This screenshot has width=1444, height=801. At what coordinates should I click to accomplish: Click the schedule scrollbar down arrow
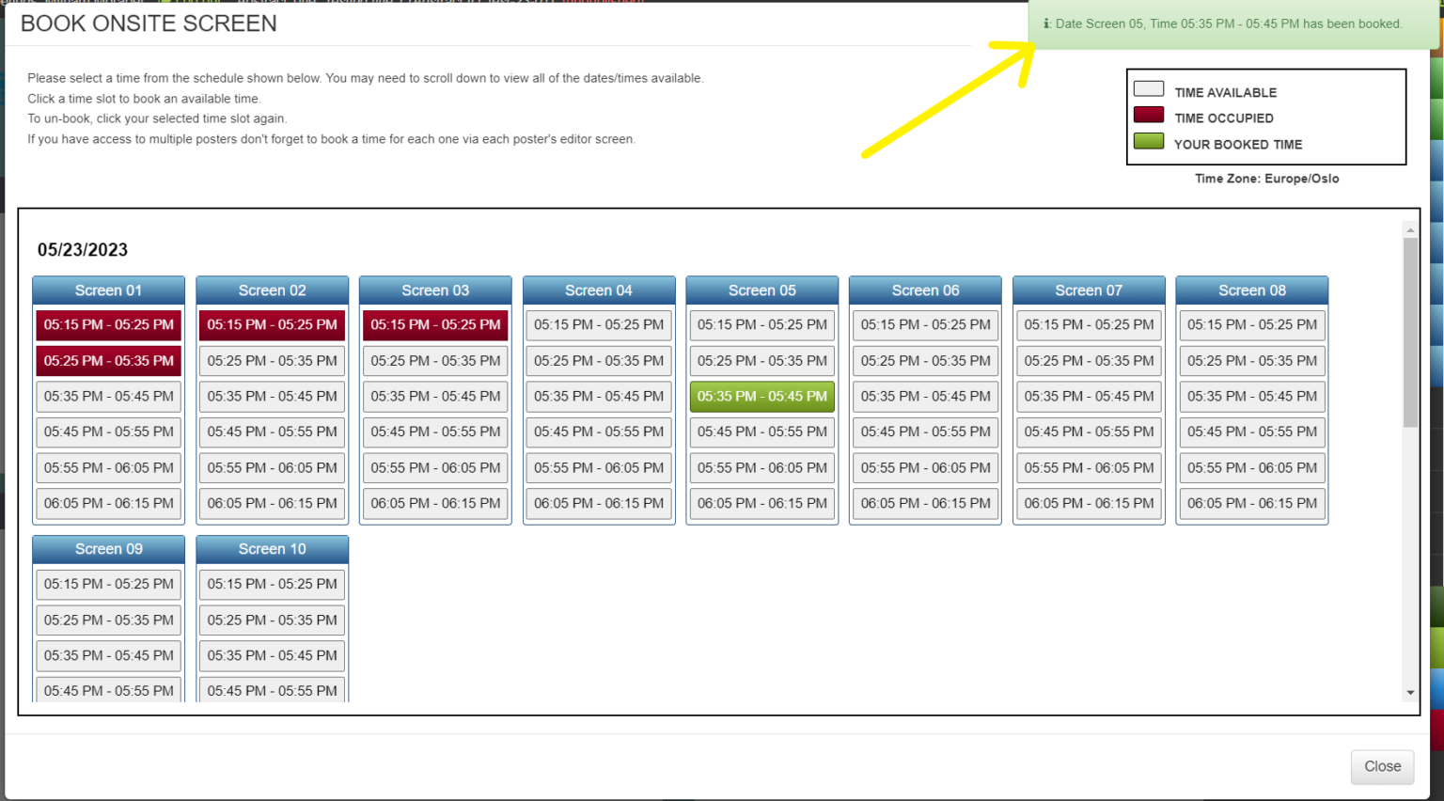pos(1410,693)
